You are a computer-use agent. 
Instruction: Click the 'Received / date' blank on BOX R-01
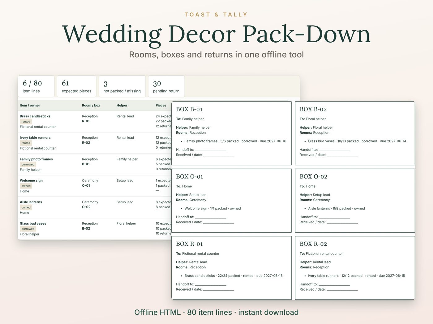(x=219, y=290)
